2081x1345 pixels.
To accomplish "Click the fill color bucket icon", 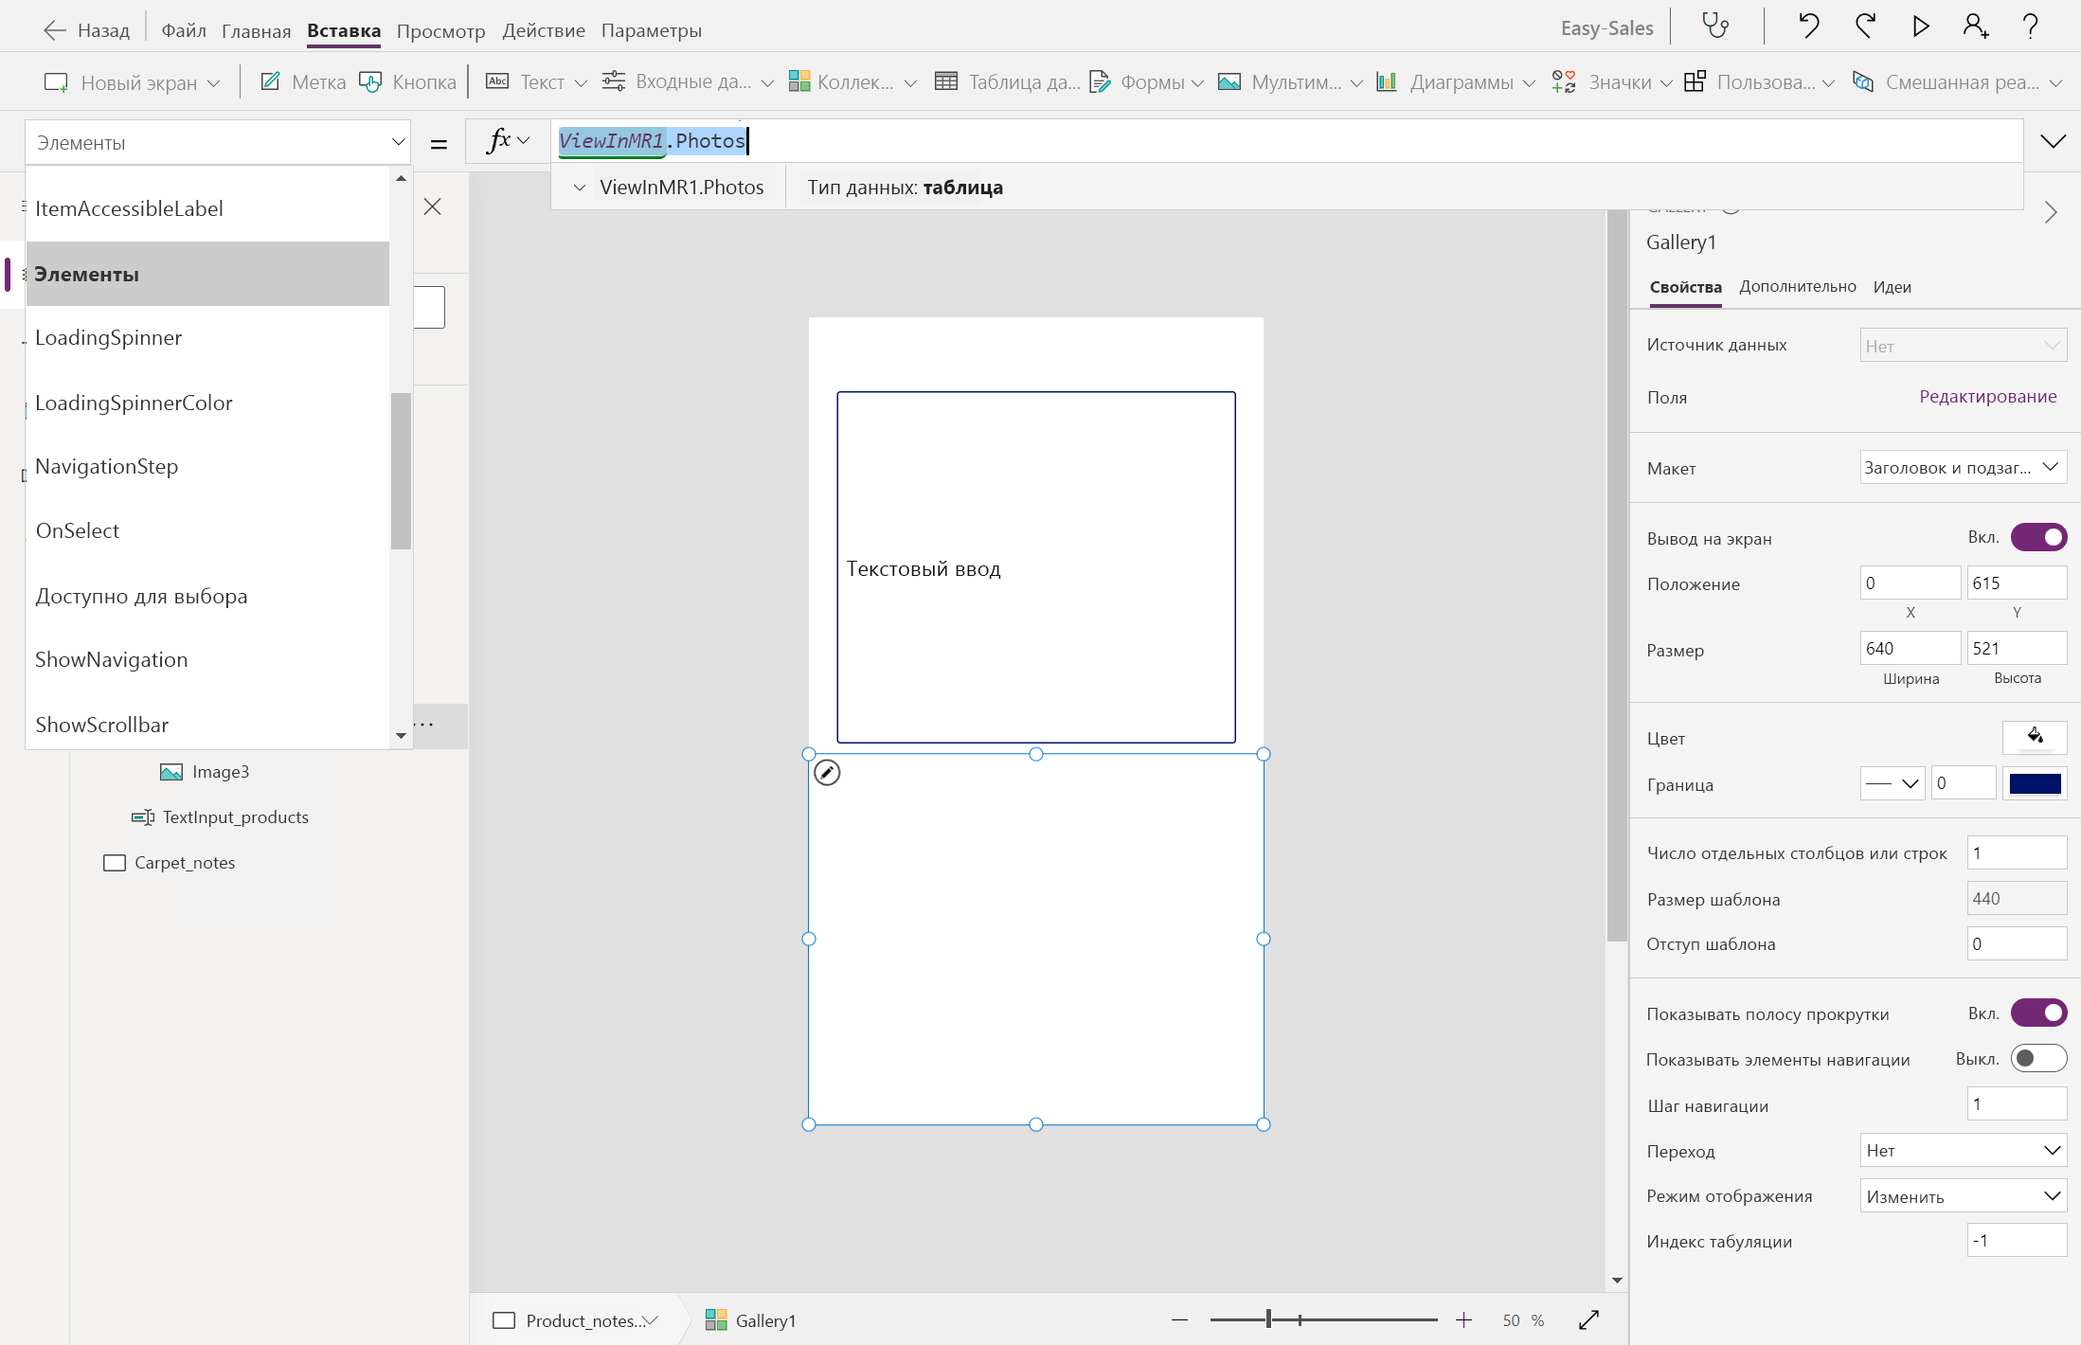I will pos(2035,737).
